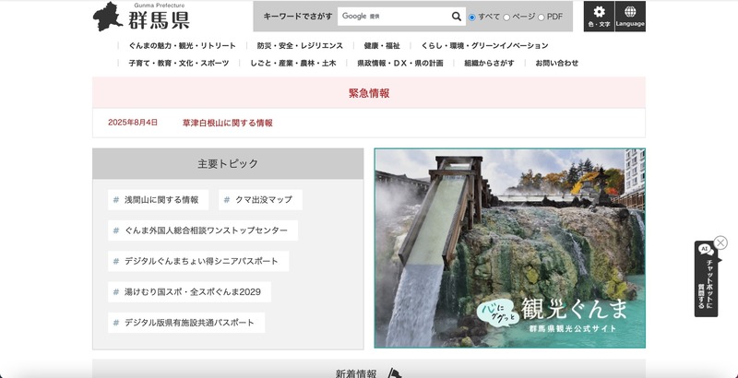
Task: Open 防災・安全・レジリエンス menu
Action: tap(300, 45)
